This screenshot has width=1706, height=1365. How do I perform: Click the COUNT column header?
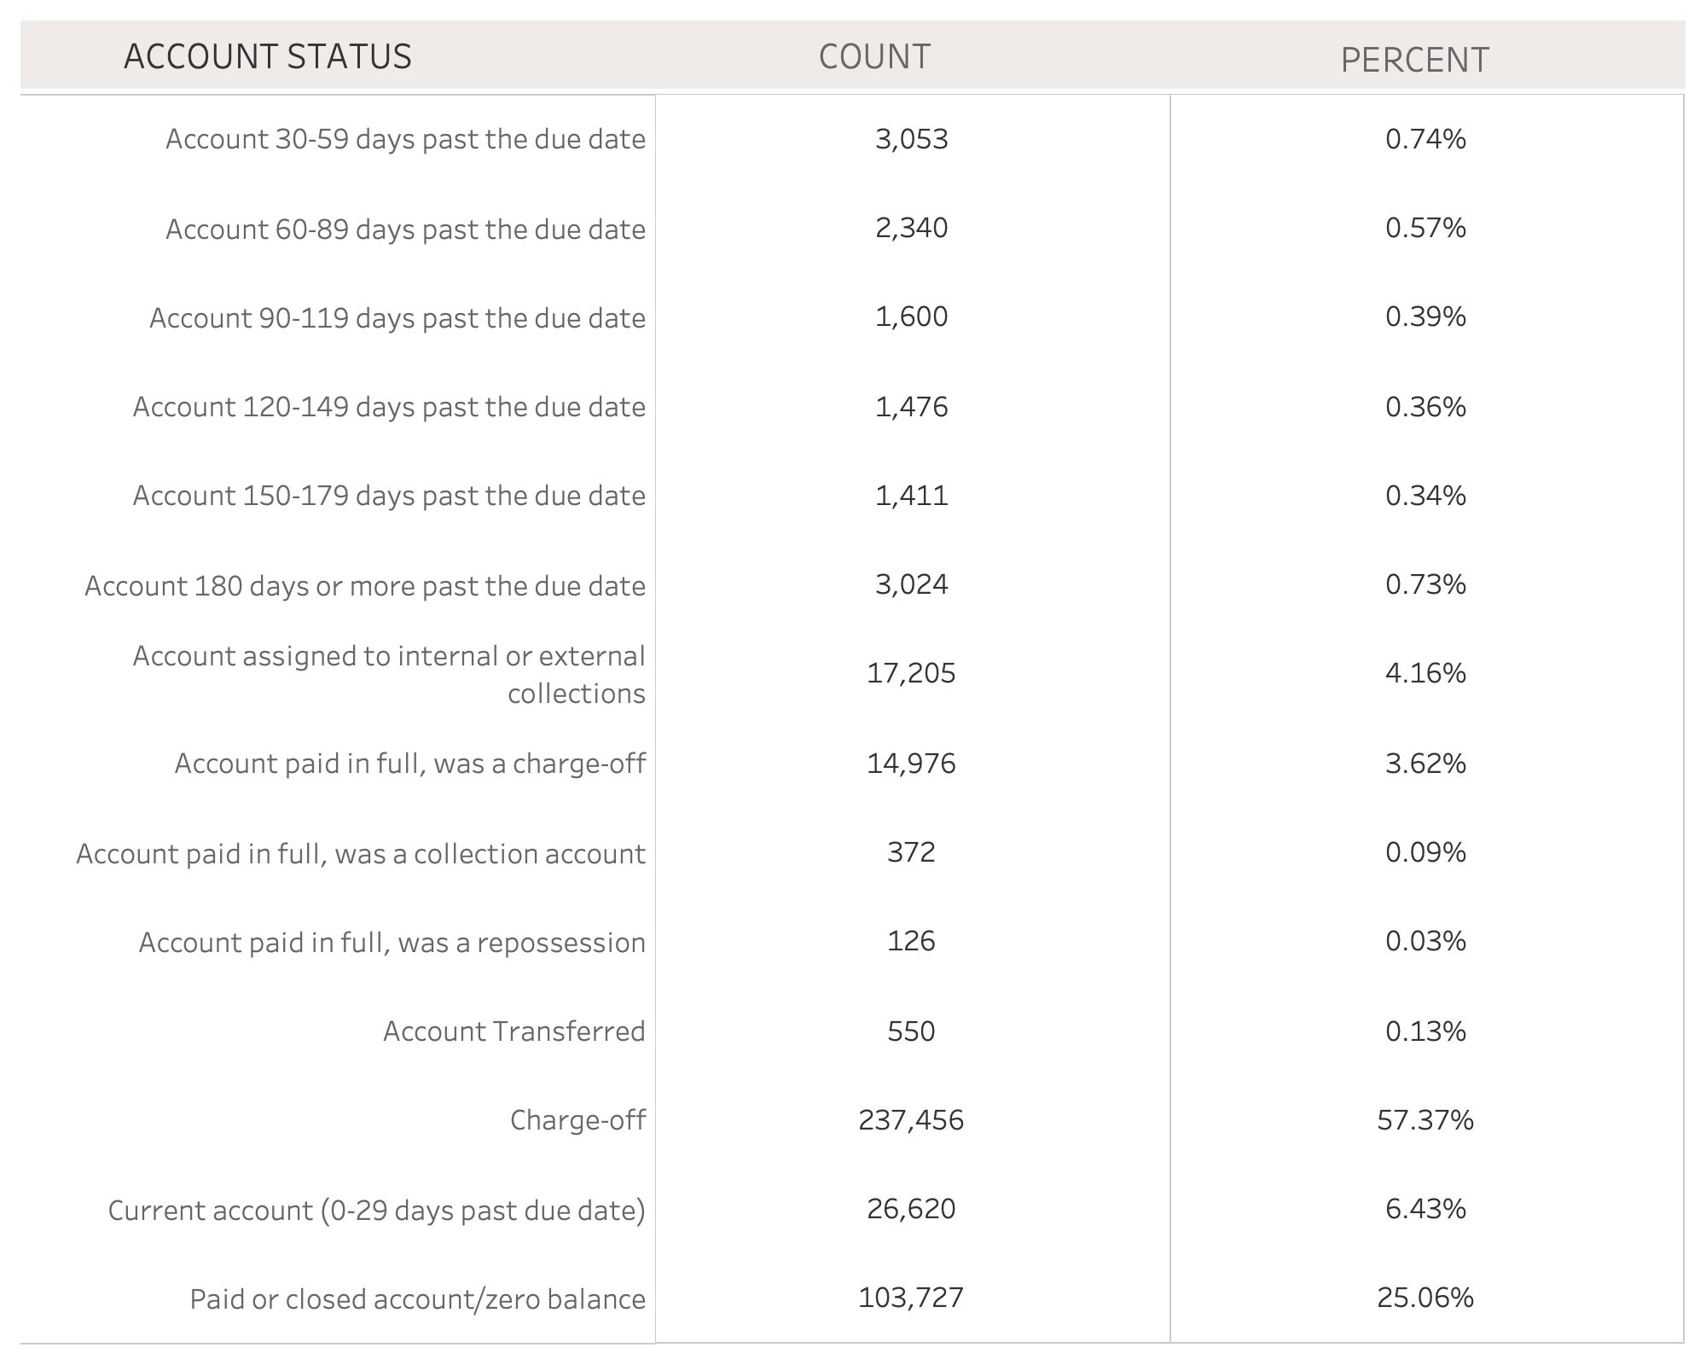tap(874, 57)
